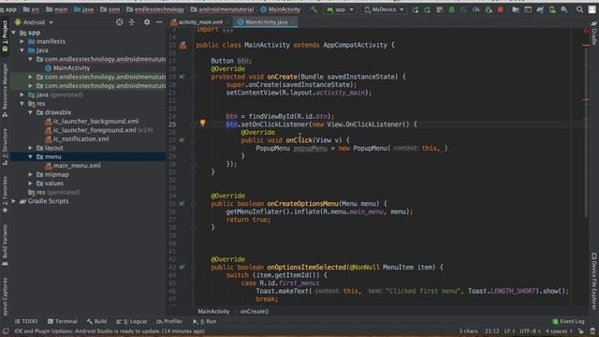Click the Stop red square icon
The width and height of the screenshot is (599, 337).
501,9
